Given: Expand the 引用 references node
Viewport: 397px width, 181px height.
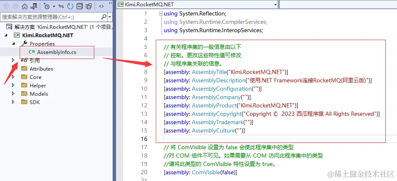Looking at the screenshot, I should (13, 61).
